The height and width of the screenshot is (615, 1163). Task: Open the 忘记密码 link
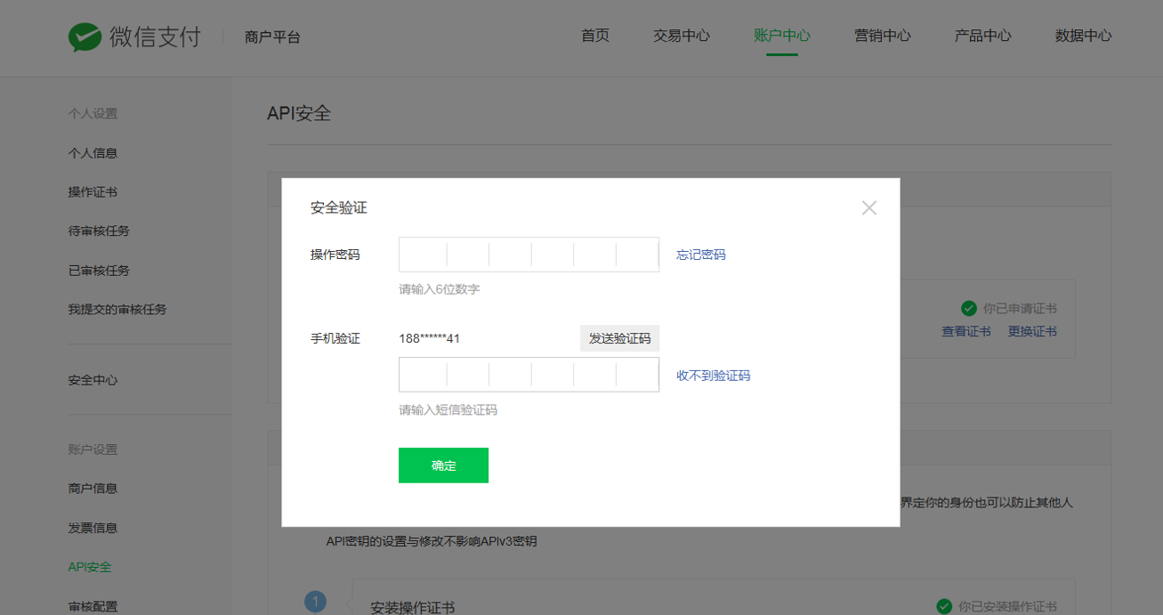[x=700, y=255]
